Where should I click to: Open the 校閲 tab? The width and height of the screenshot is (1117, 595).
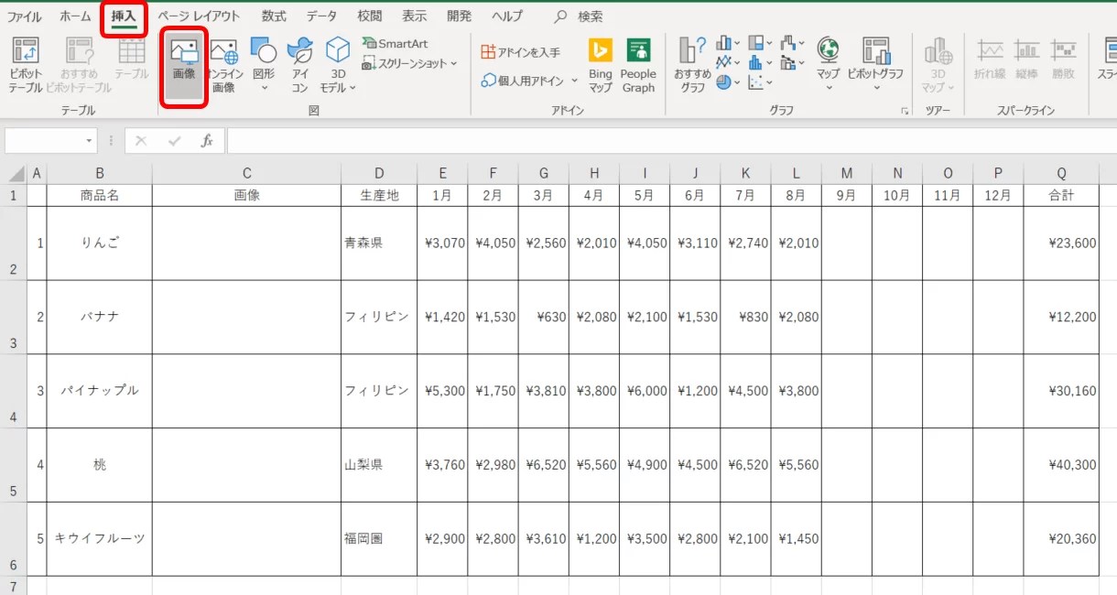[370, 16]
